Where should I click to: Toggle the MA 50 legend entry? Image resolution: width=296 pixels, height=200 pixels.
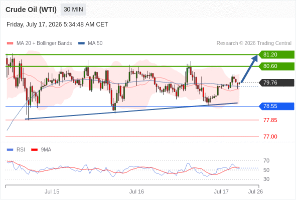[x=90, y=43]
